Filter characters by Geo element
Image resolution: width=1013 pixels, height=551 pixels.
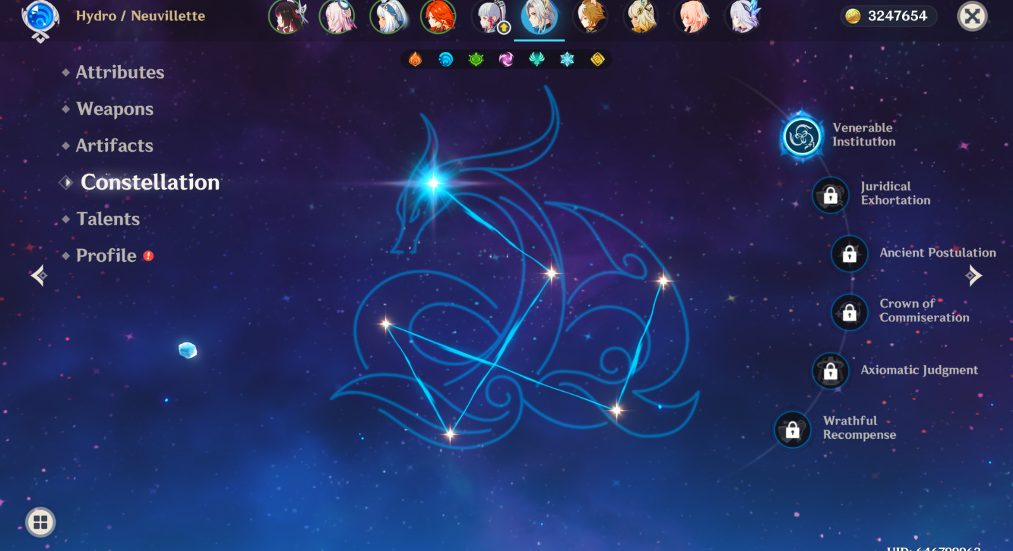598,59
